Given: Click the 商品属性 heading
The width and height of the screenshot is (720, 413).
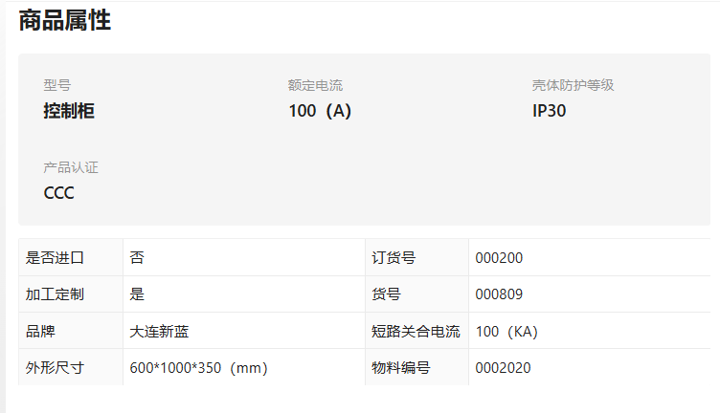Looking at the screenshot, I should pos(65,21).
